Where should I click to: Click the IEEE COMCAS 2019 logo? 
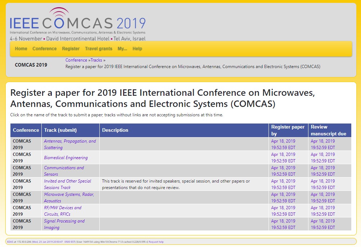coord(78,24)
